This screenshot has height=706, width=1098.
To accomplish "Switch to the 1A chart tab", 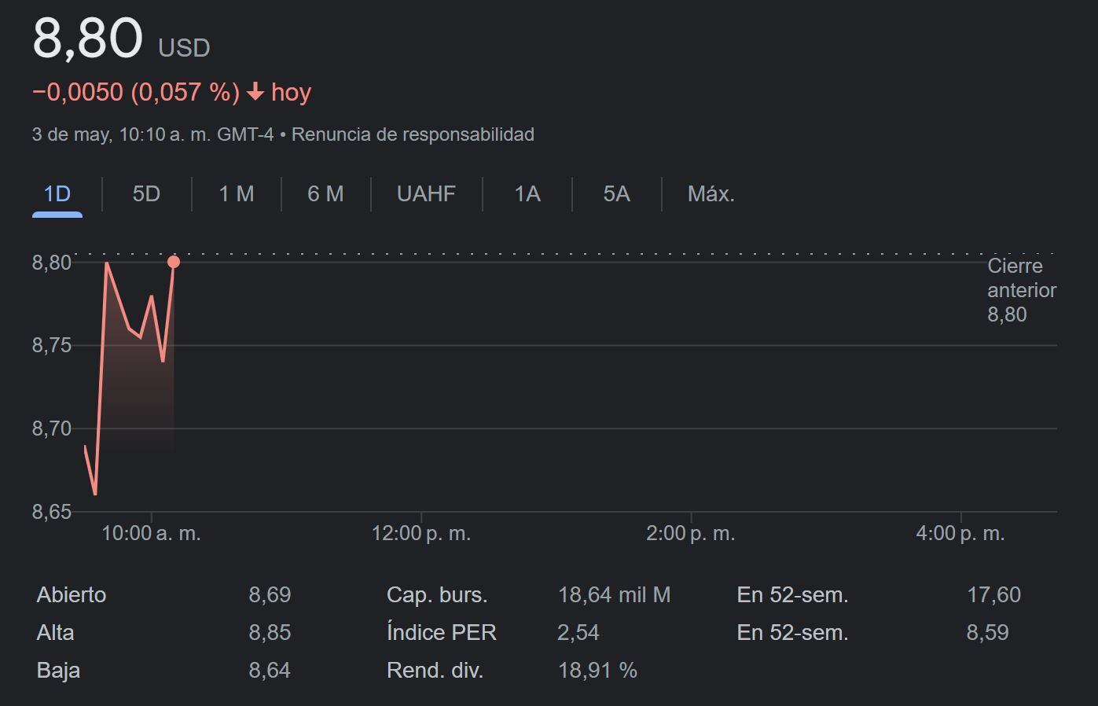I will [527, 194].
